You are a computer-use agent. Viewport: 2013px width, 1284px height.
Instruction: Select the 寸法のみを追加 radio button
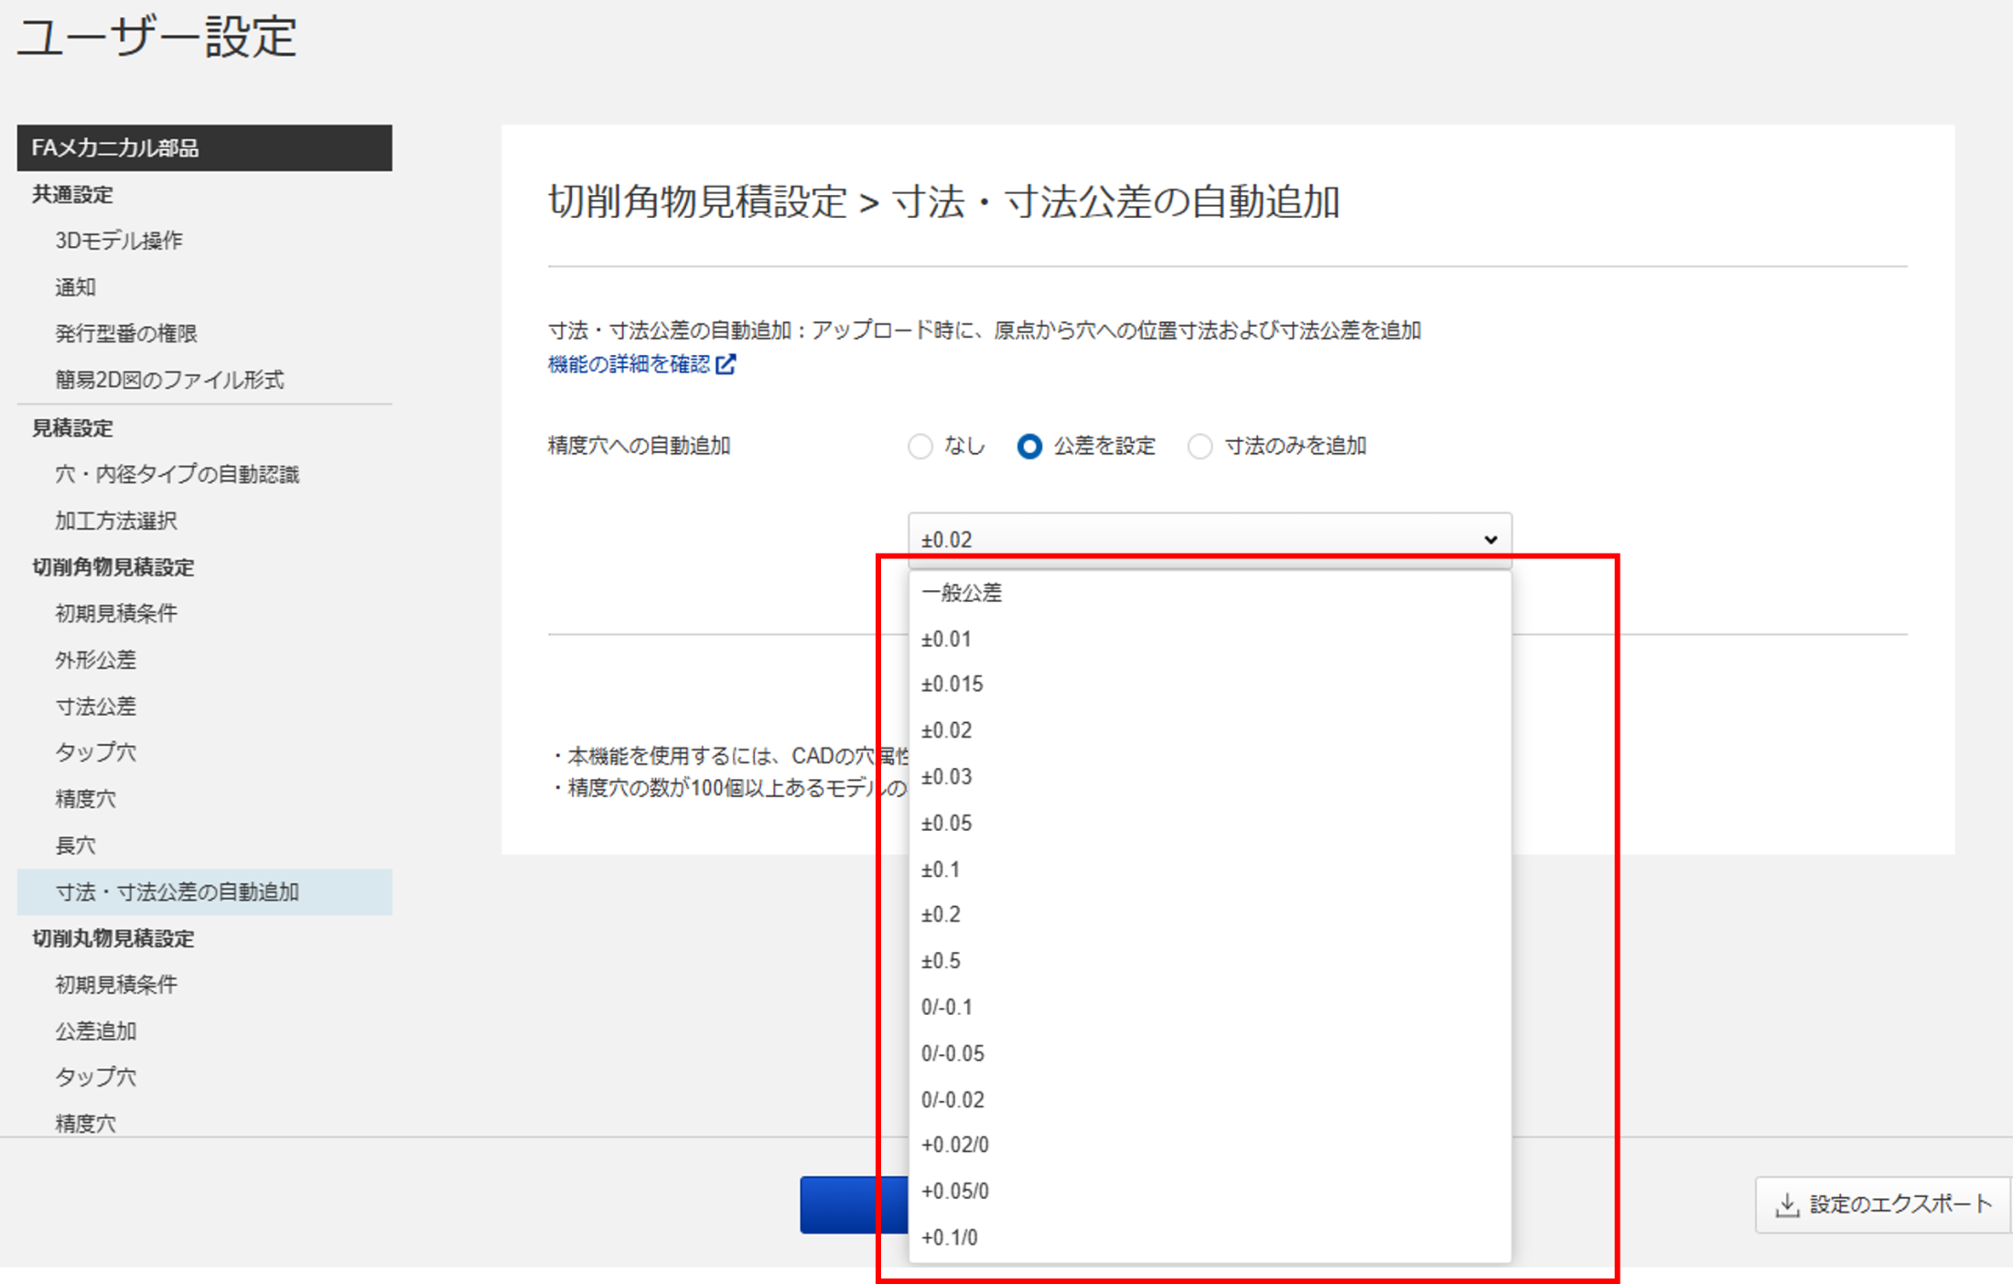click(x=1200, y=447)
